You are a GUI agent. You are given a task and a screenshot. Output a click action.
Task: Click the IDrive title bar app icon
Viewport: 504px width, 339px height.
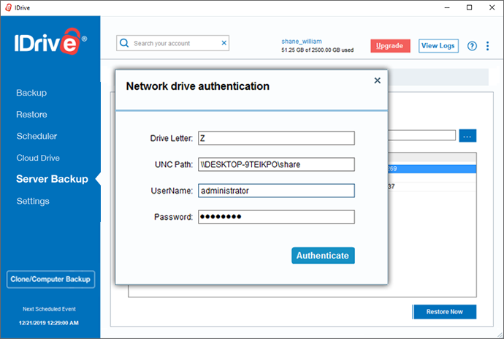coord(8,8)
